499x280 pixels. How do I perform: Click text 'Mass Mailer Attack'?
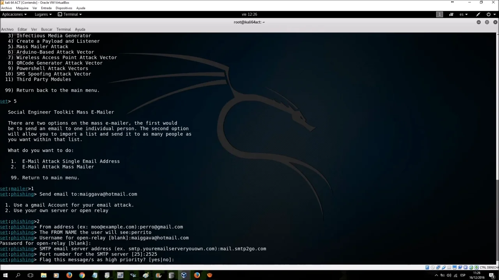(42, 47)
